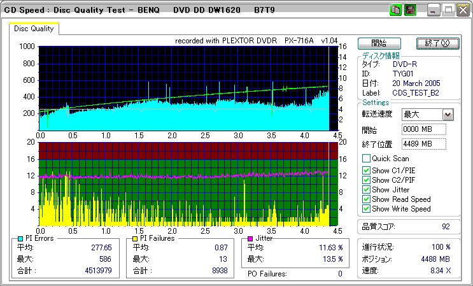The width and height of the screenshot is (473, 286).
Task: Click the 開始 start position field
Action: click(425, 130)
